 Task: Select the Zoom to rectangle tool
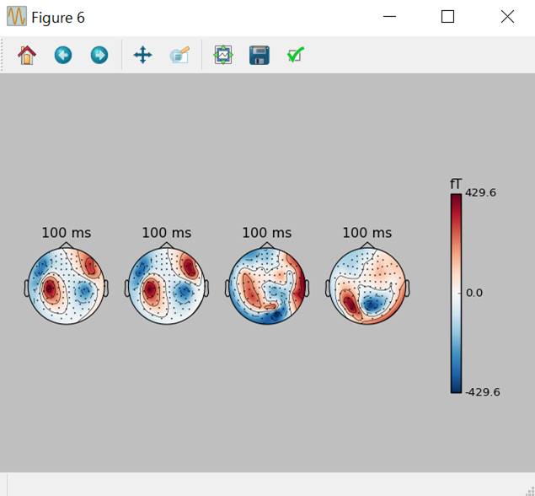(179, 56)
